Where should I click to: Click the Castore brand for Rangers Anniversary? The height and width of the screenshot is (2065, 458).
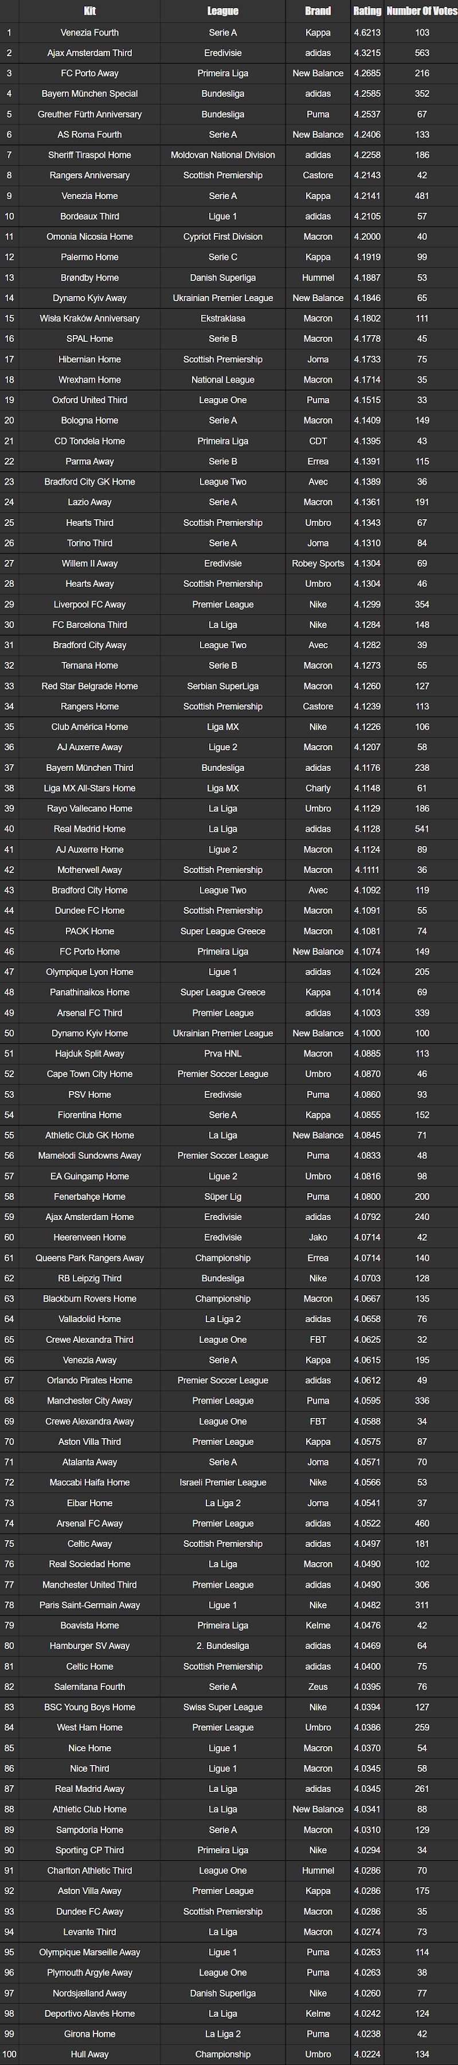(318, 176)
